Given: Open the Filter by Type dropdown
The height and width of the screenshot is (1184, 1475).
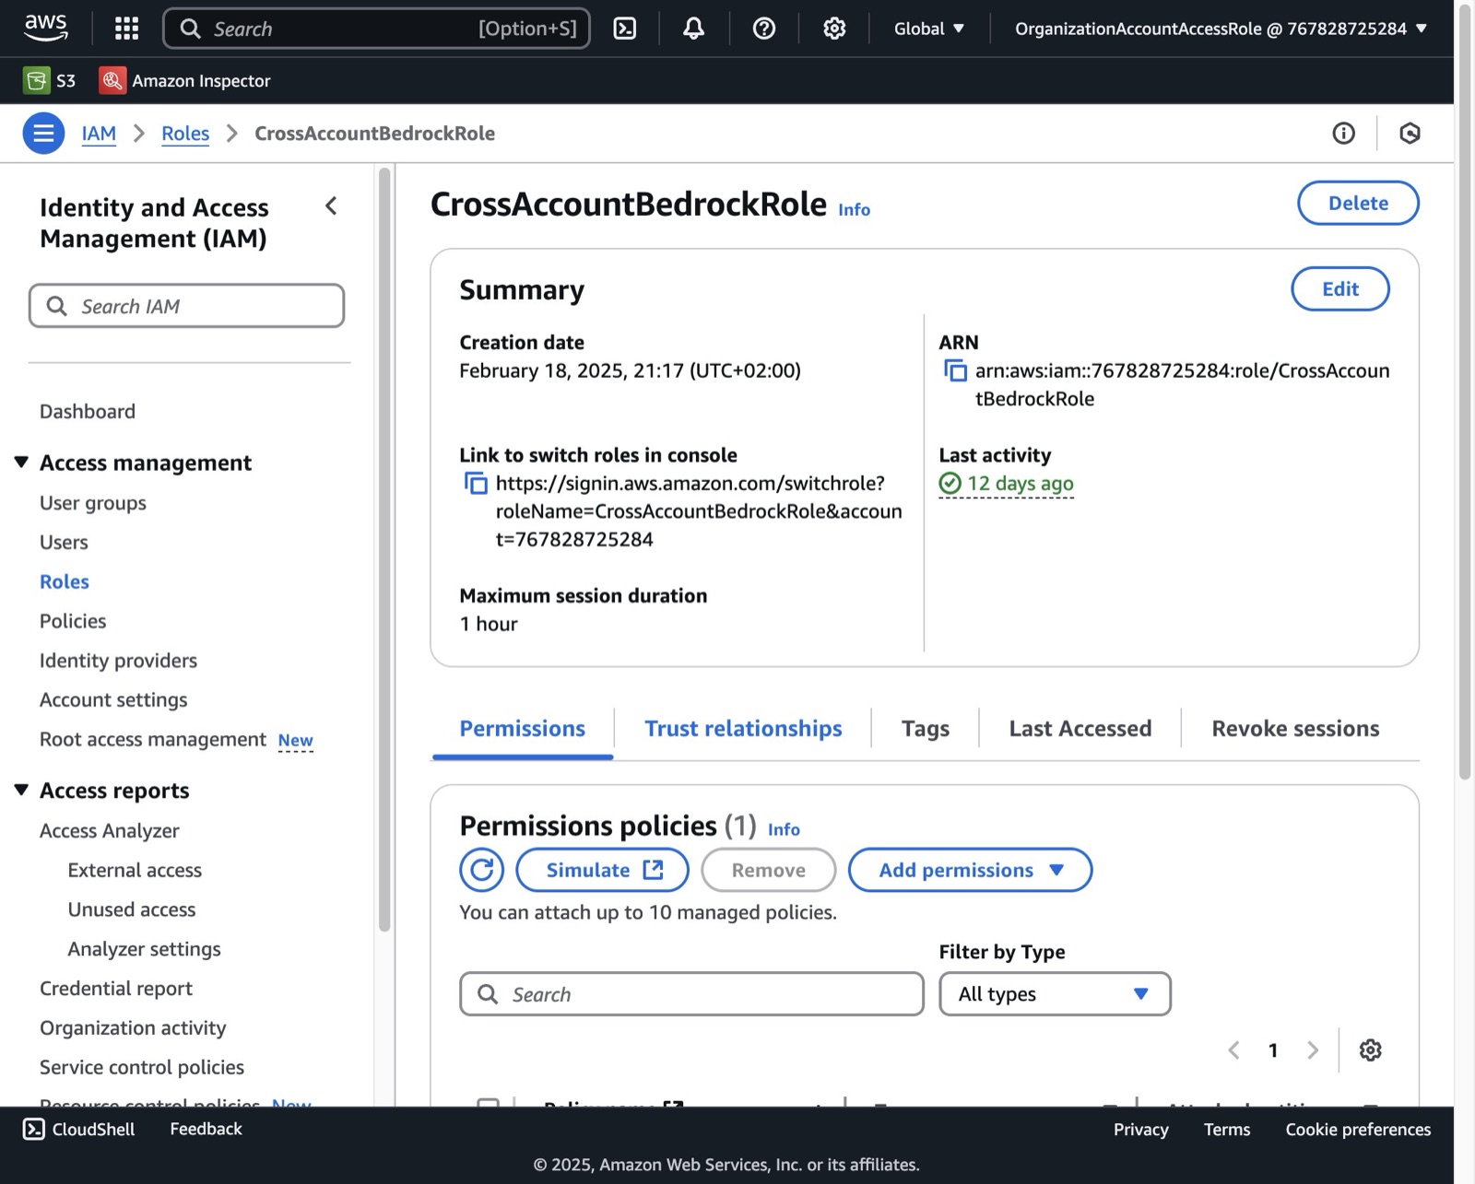Looking at the screenshot, I should [x=1056, y=994].
